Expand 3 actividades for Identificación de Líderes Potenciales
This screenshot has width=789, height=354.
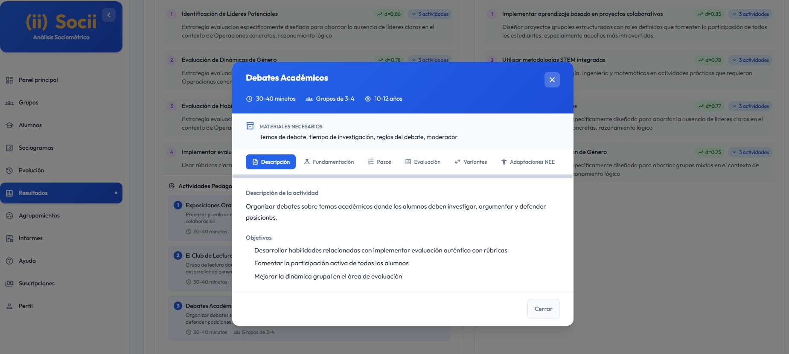430,14
